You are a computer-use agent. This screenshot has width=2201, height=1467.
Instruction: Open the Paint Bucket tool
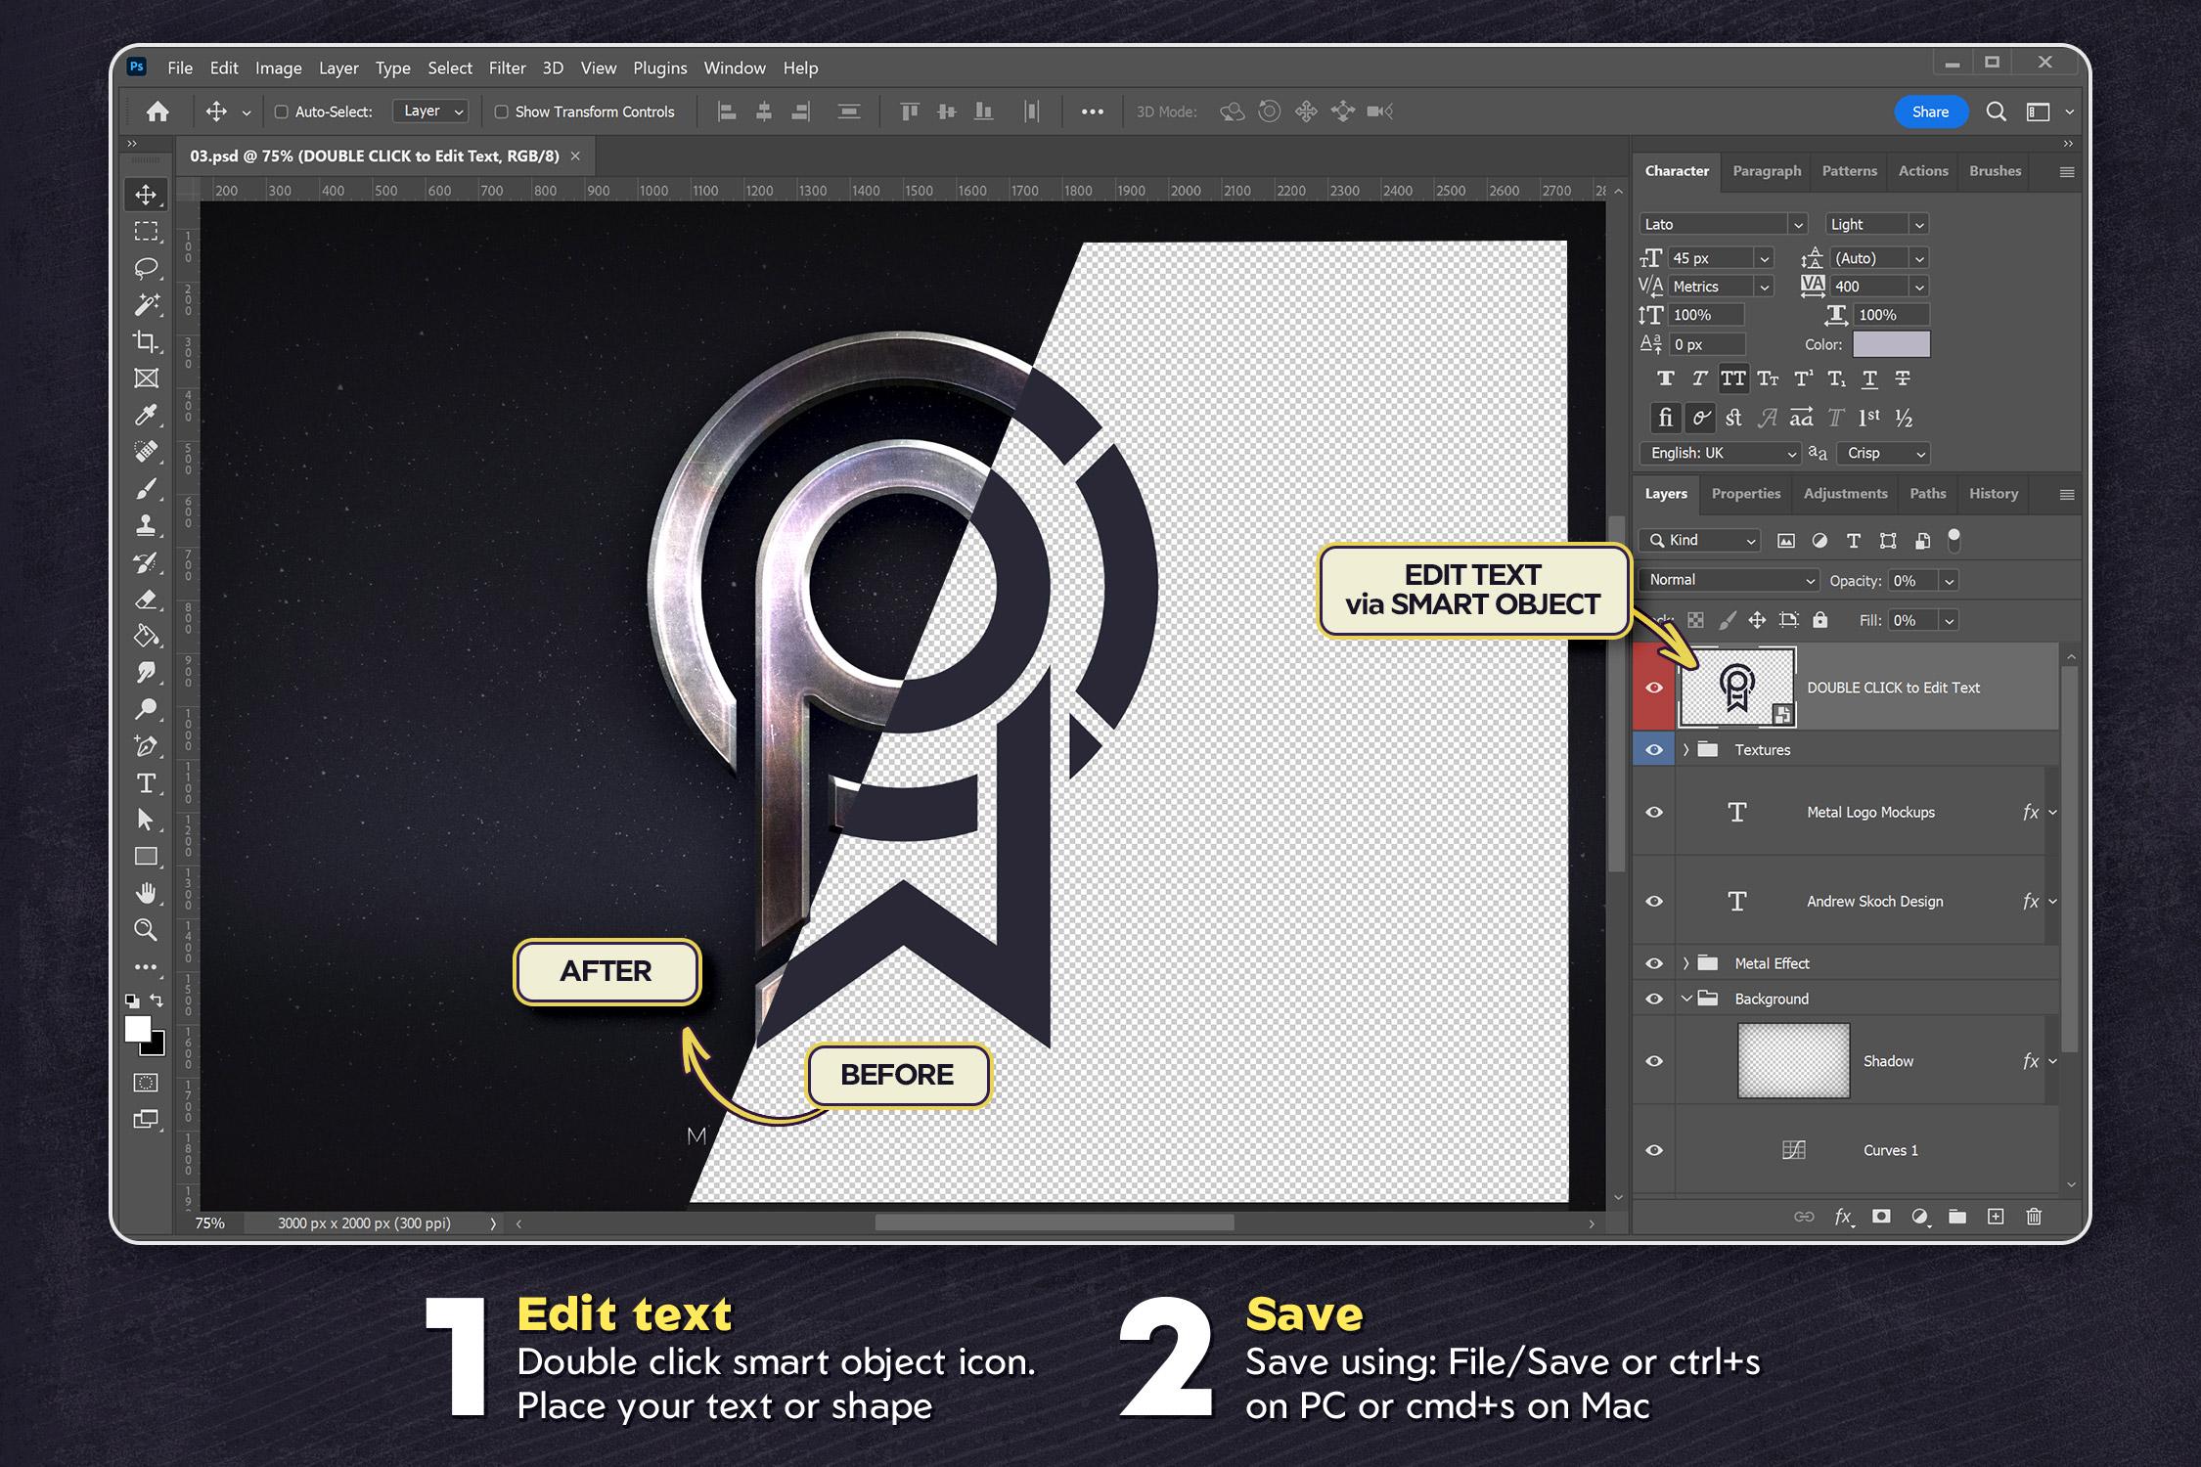pyautogui.click(x=147, y=636)
